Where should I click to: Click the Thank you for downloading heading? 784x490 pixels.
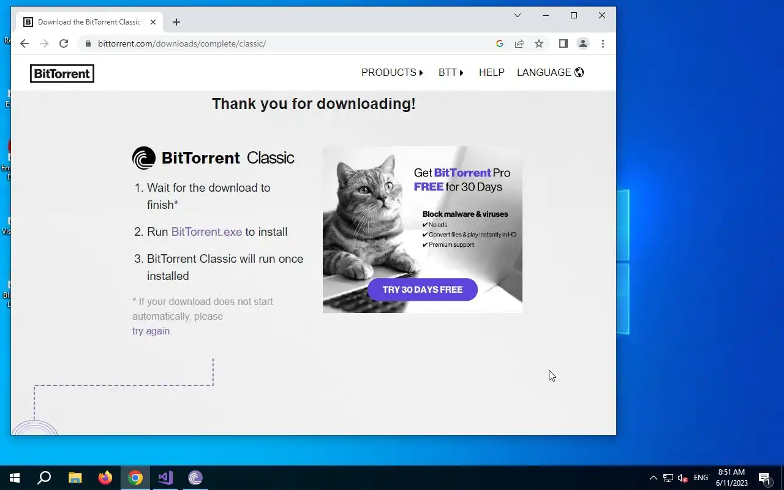click(x=314, y=104)
